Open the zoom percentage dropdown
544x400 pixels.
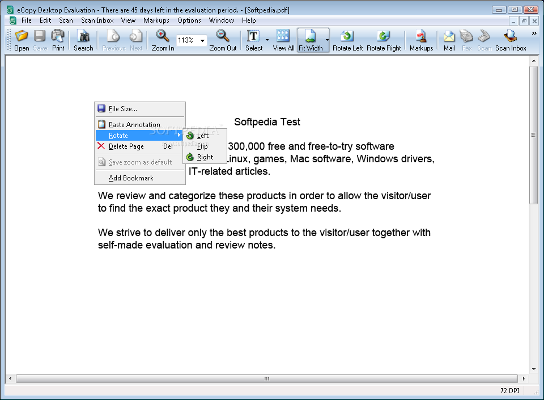pos(202,41)
